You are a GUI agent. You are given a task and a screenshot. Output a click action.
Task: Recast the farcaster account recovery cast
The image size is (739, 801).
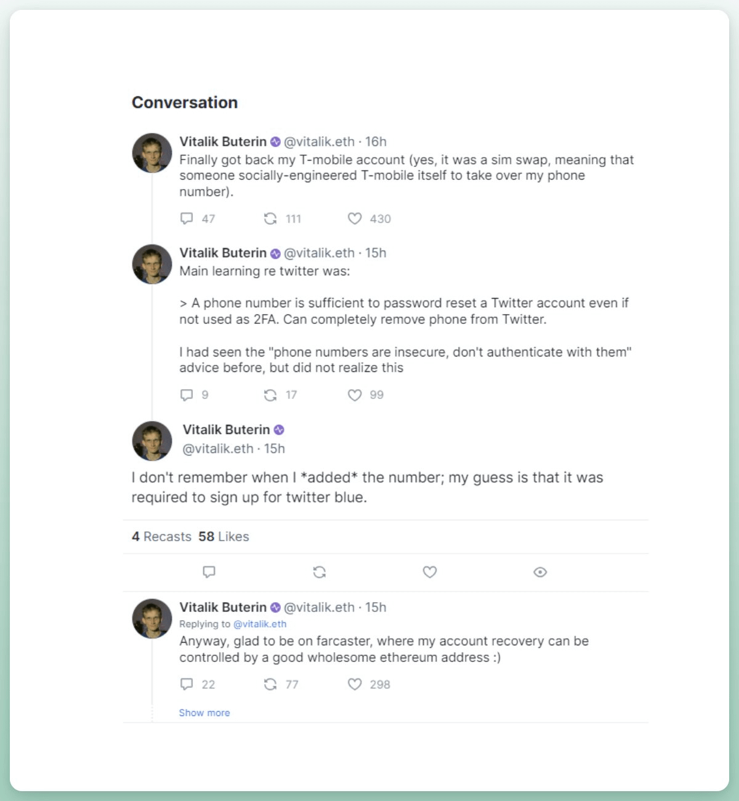click(x=270, y=684)
